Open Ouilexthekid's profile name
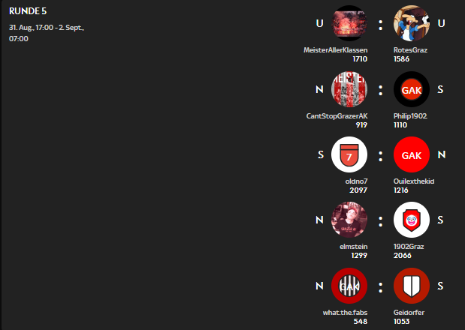The height and width of the screenshot is (330, 465). pos(414,181)
